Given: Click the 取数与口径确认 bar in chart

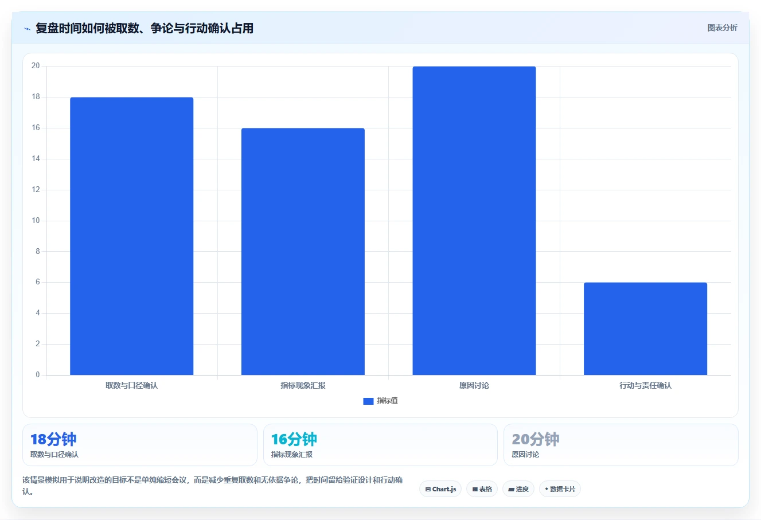Looking at the screenshot, I should pos(132,236).
